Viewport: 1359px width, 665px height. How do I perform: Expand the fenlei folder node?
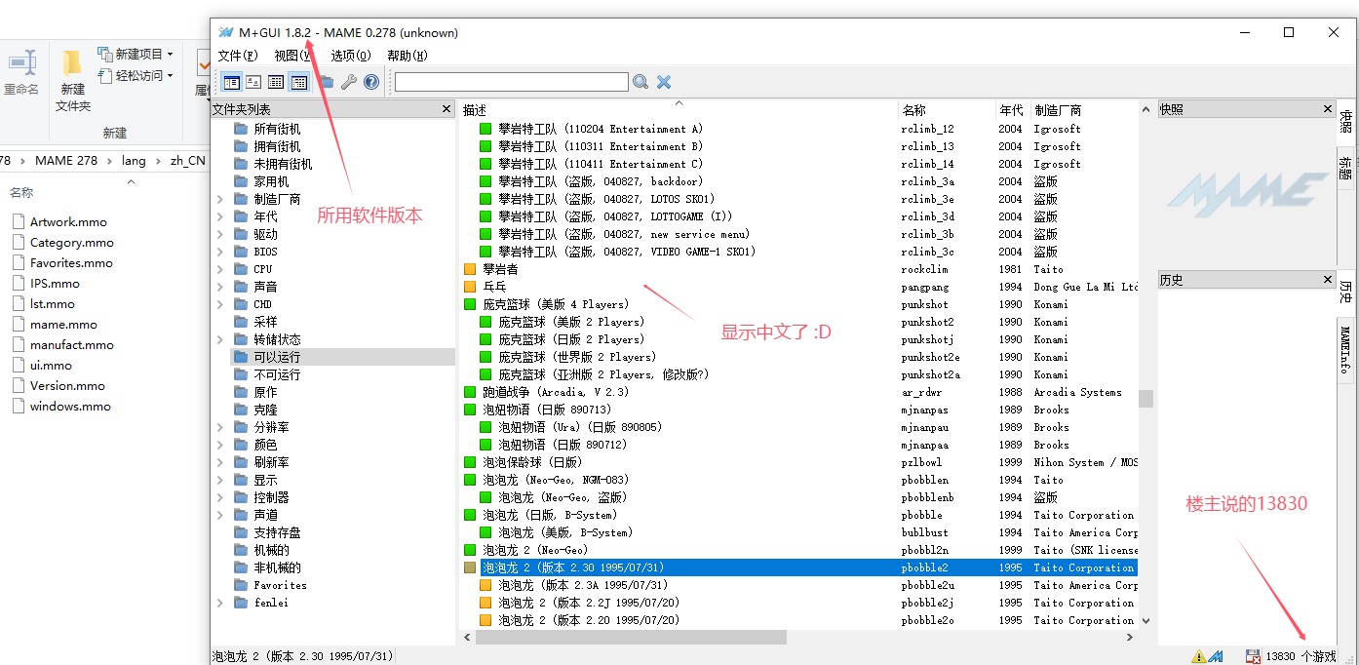pyautogui.click(x=220, y=603)
